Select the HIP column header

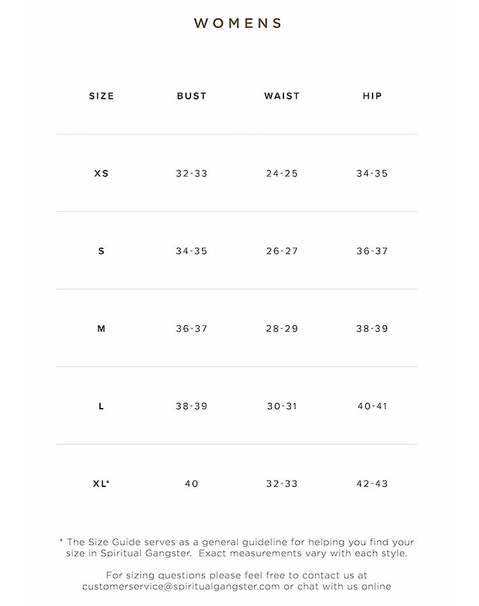pyautogui.click(x=372, y=96)
